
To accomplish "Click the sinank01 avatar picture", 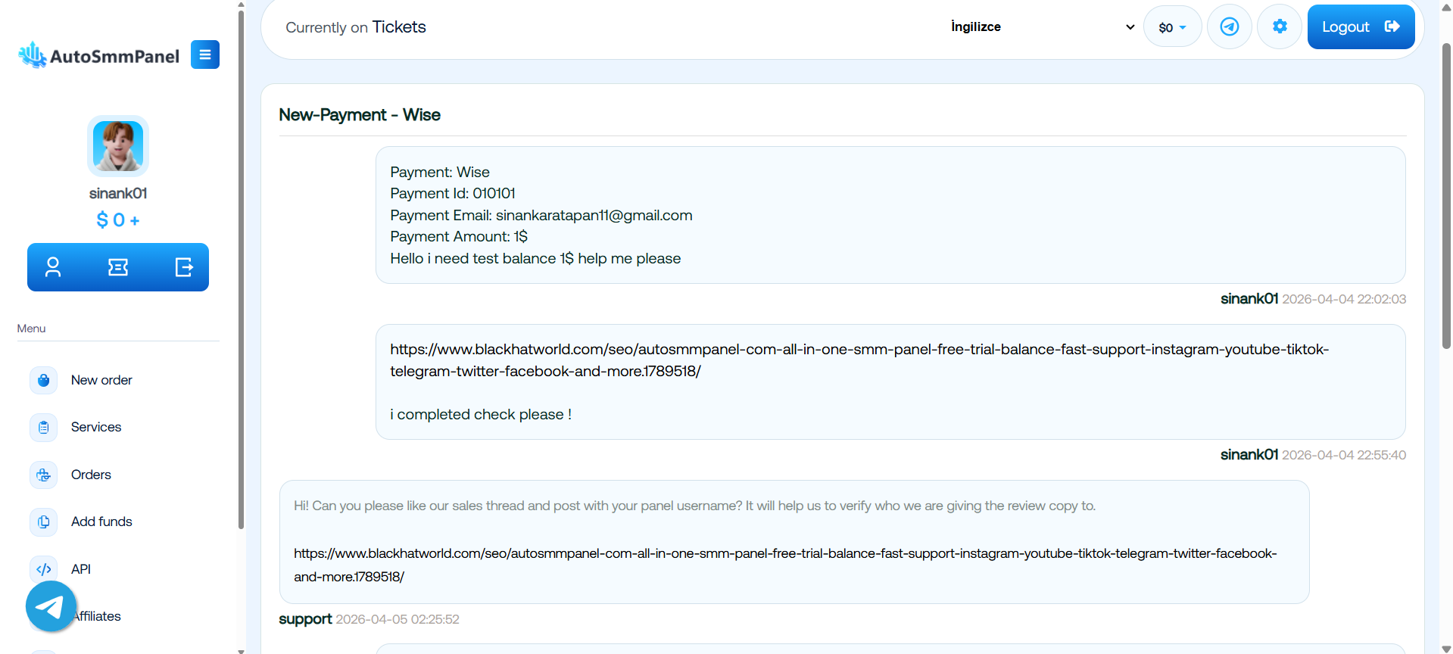I will coord(118,146).
